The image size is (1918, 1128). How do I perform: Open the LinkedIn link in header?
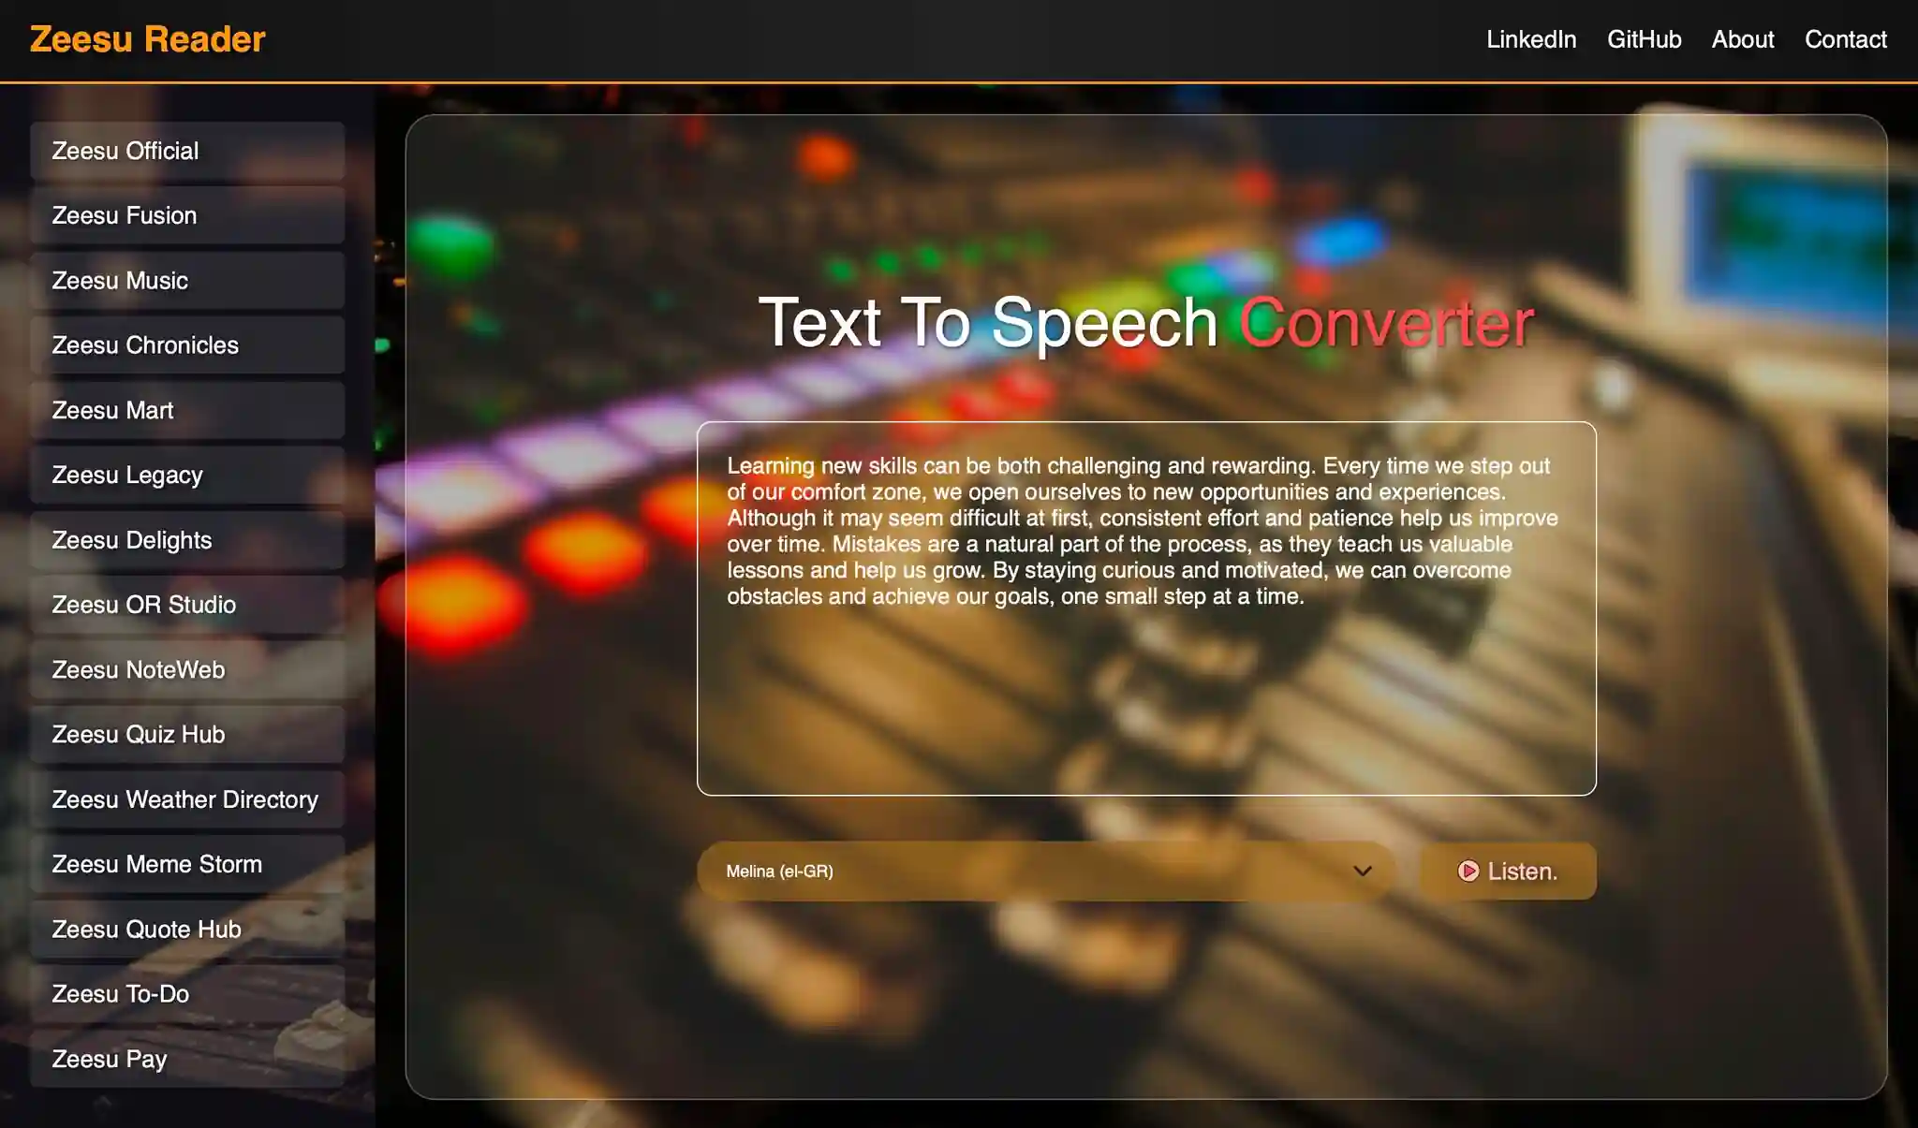[1531, 39]
